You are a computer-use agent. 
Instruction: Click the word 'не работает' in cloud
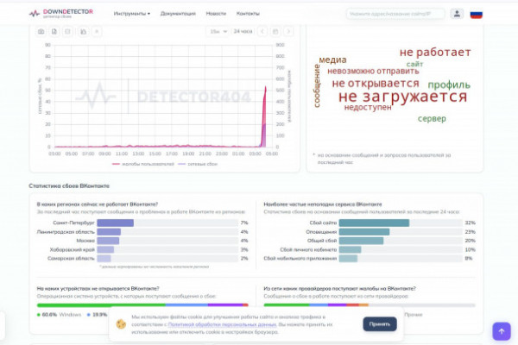click(x=435, y=52)
